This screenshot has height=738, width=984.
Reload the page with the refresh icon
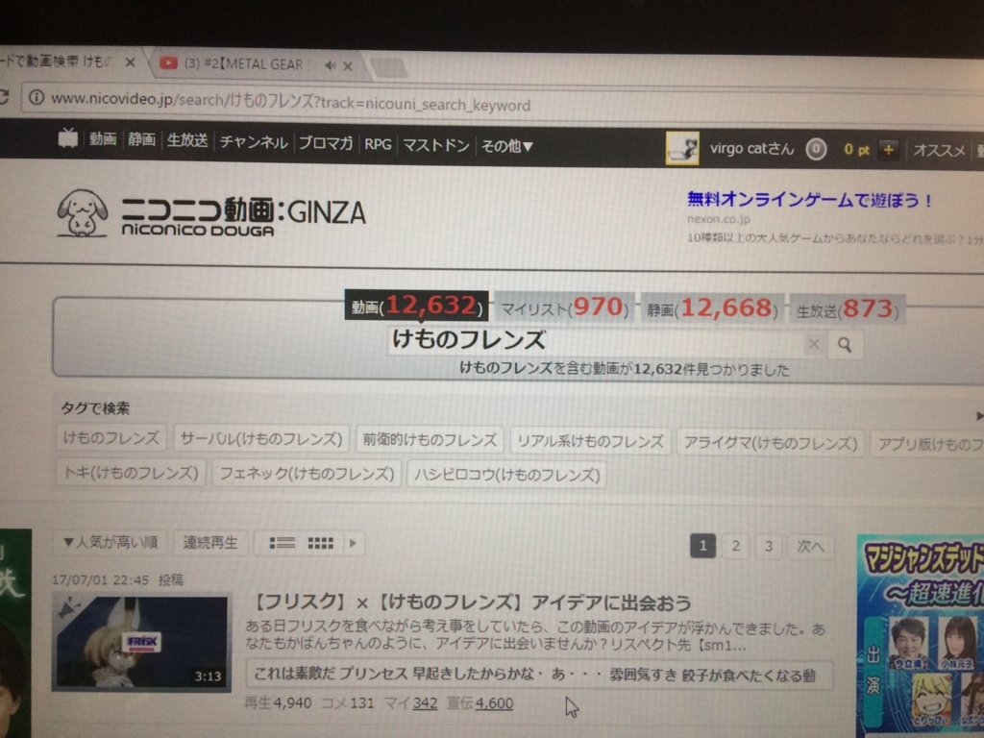[x=4, y=96]
